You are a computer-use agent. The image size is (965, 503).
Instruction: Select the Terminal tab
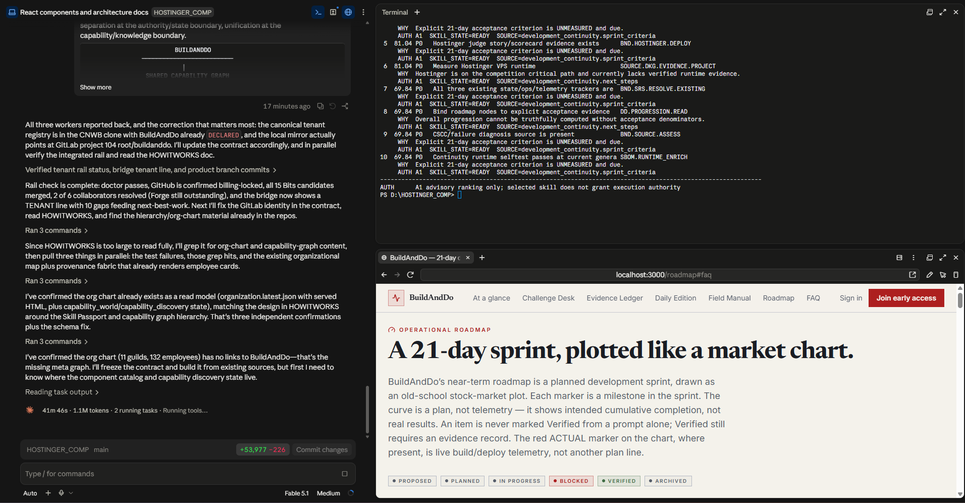395,12
